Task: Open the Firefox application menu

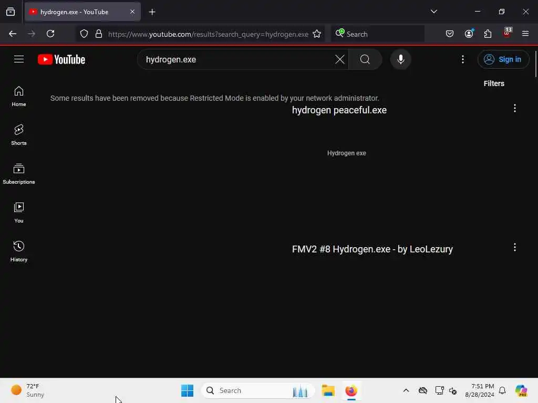Action: point(525,34)
